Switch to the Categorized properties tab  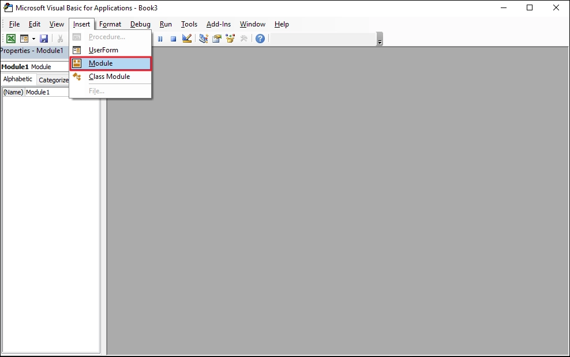coord(53,80)
